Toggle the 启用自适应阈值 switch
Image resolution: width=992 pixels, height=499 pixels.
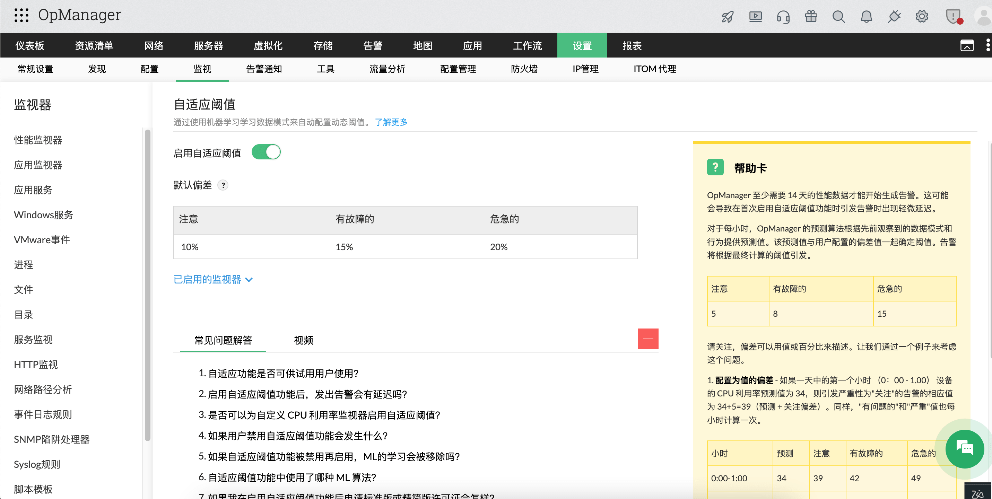click(266, 152)
